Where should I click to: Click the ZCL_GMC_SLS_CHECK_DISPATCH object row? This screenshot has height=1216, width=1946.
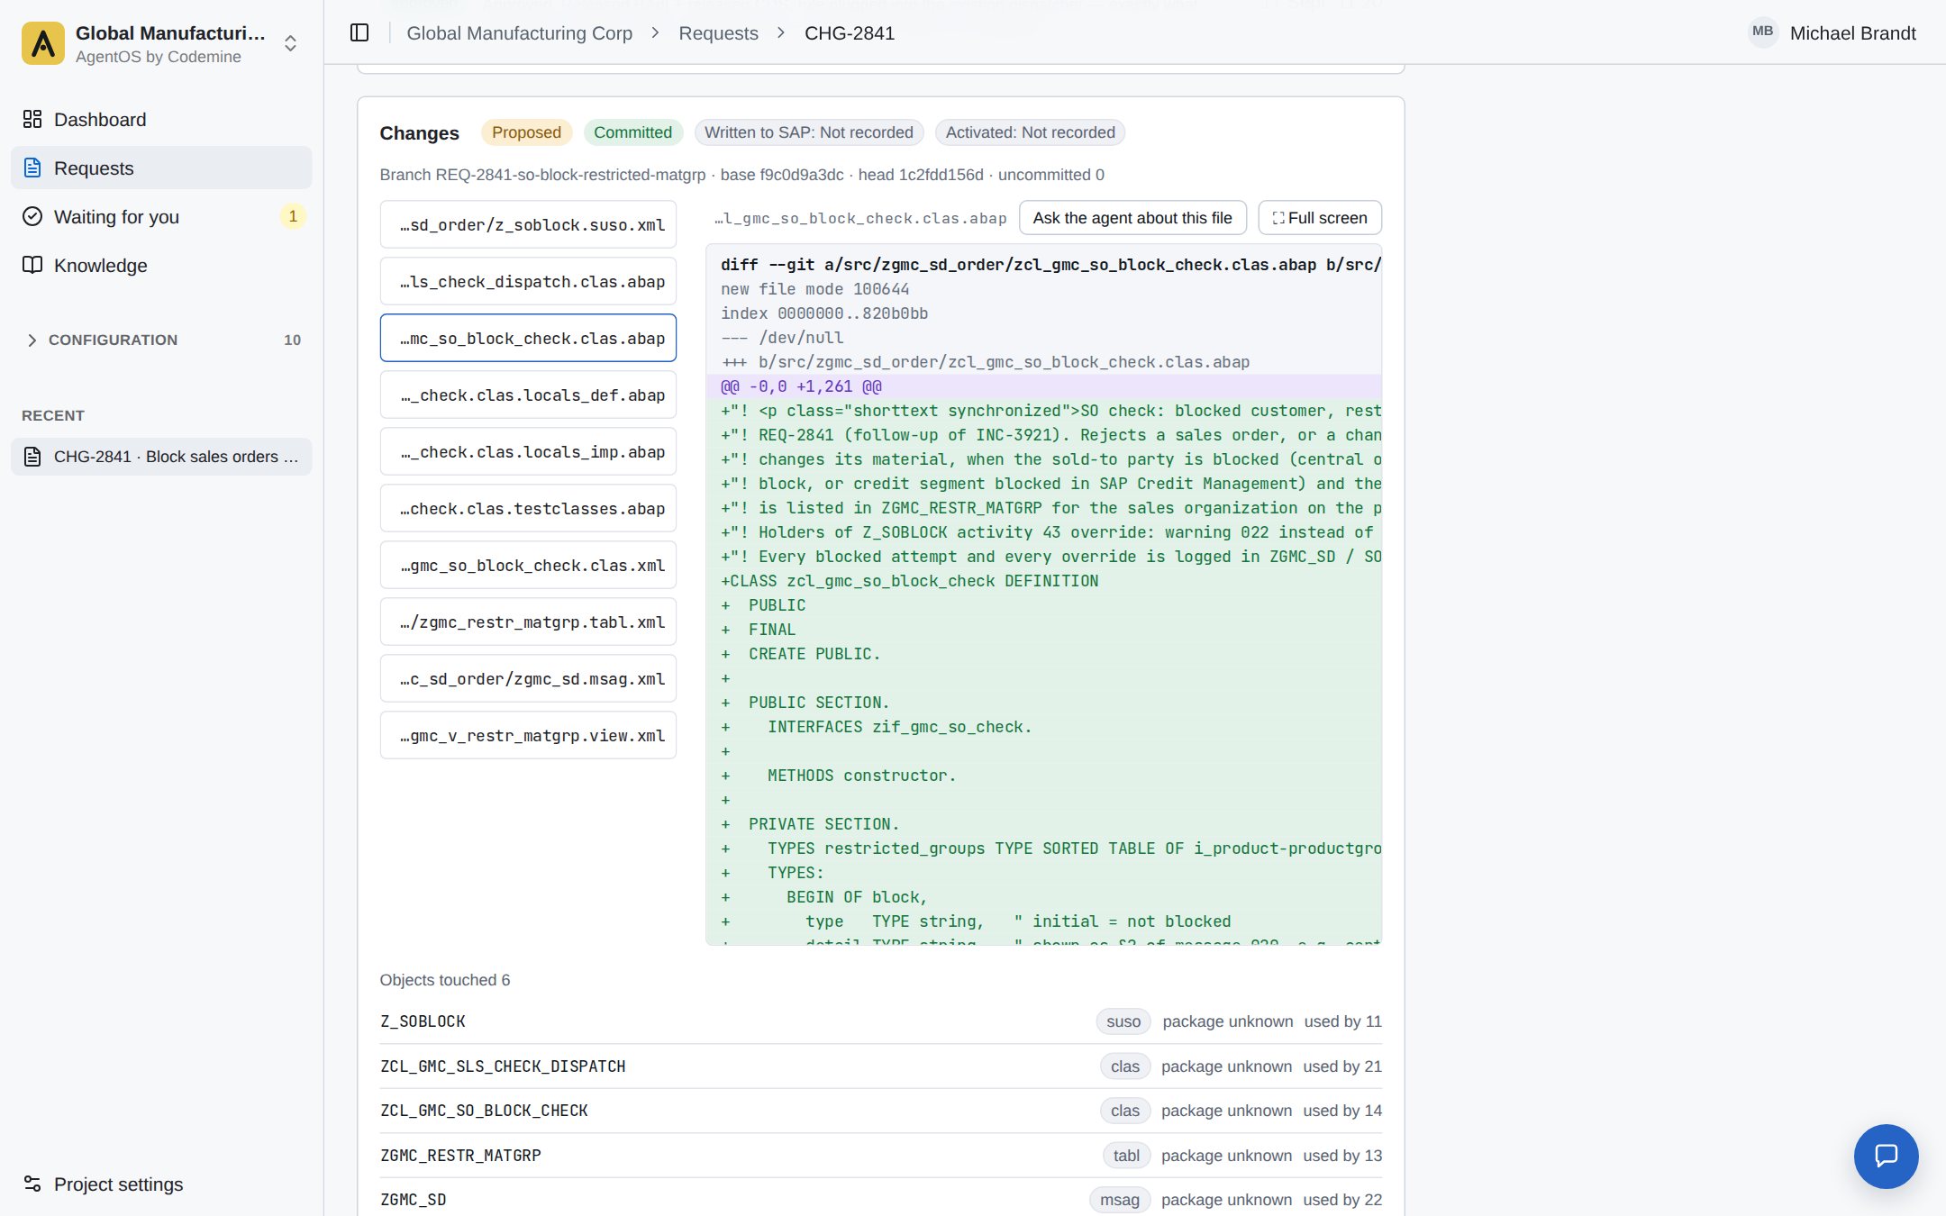880,1066
